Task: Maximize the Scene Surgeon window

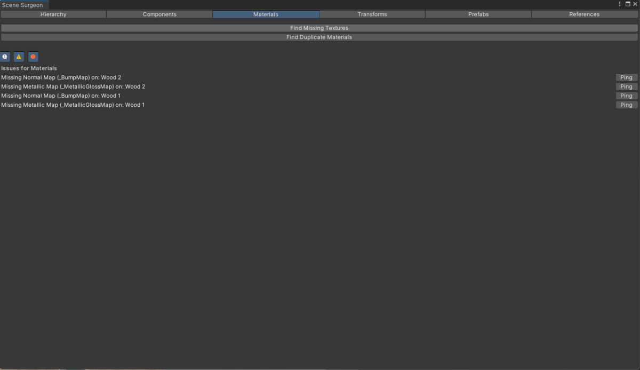Action: [x=628, y=4]
